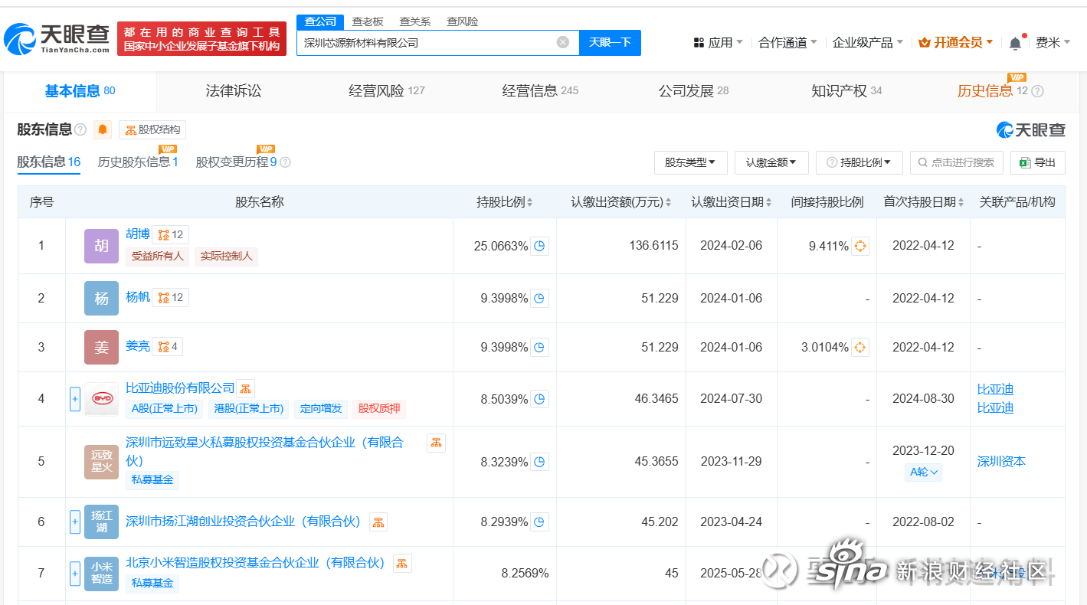Open 历史股东信息 sub-tab
The height and width of the screenshot is (605, 1087).
click(x=138, y=162)
